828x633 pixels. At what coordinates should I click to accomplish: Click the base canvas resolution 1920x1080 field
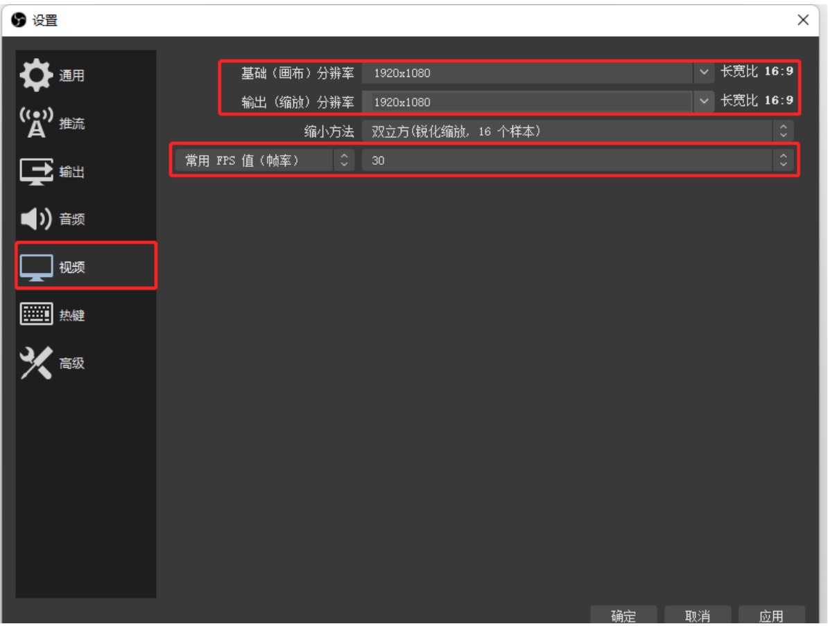point(537,72)
